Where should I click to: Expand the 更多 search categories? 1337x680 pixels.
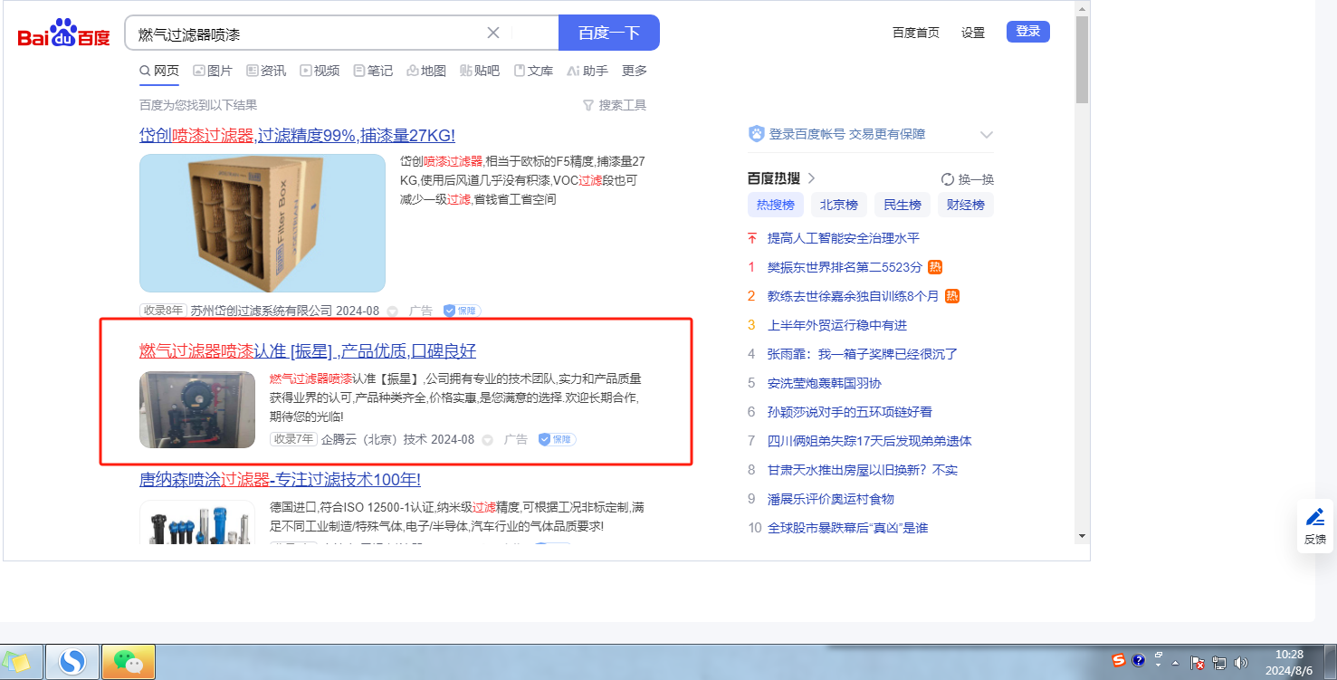[x=635, y=71]
